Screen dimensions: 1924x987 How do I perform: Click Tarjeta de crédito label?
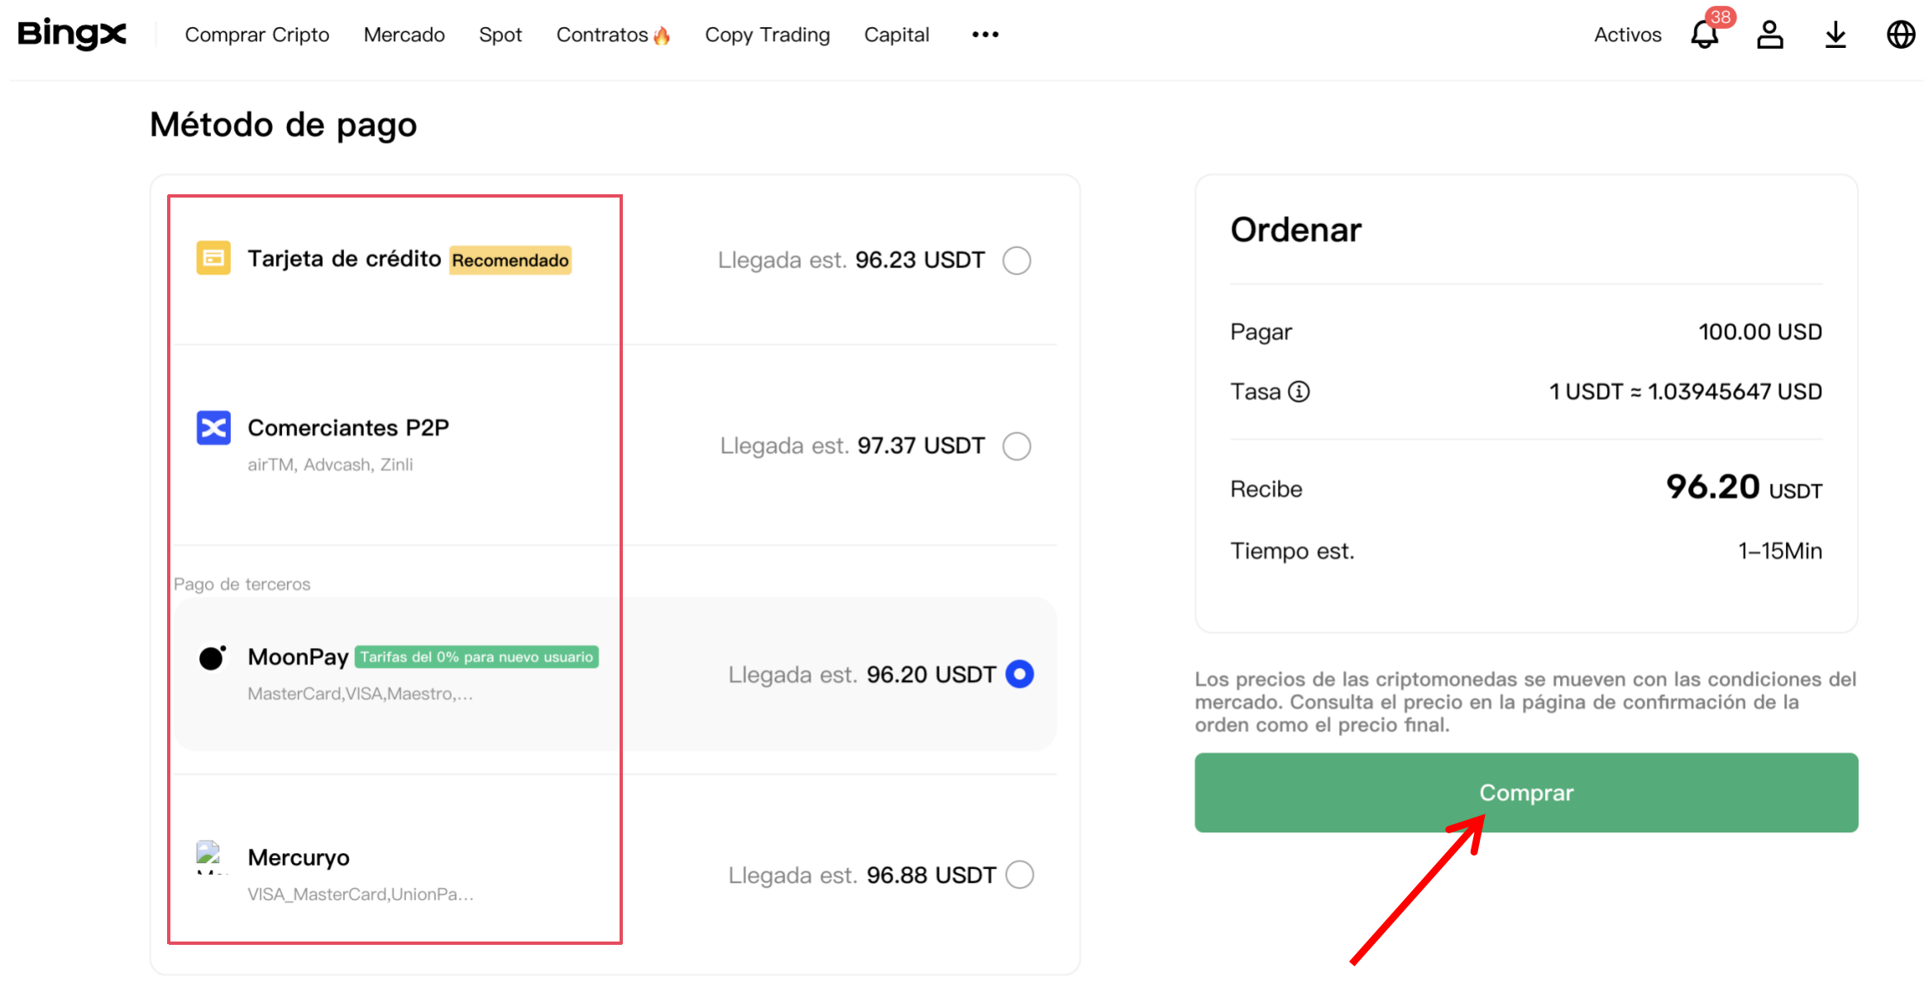(345, 259)
